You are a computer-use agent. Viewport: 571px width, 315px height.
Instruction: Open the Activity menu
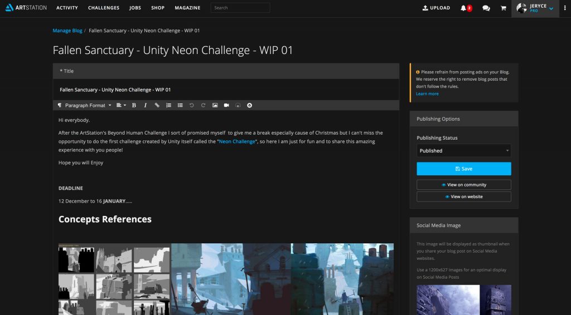(67, 8)
